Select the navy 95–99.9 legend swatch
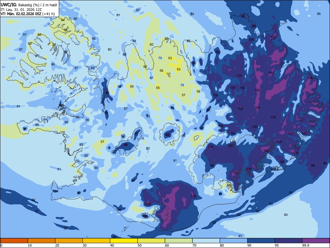Image resolution: width=330 pixels, height=248 pixels. click(288, 241)
